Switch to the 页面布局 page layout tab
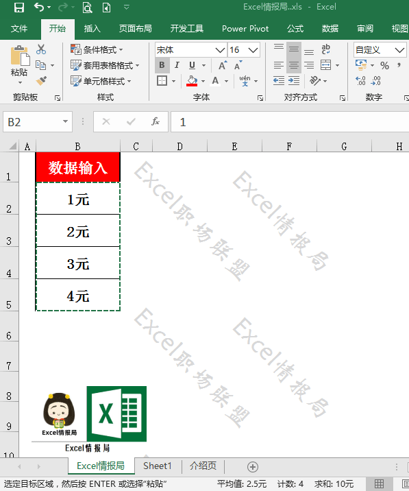409x491 pixels. click(135, 29)
